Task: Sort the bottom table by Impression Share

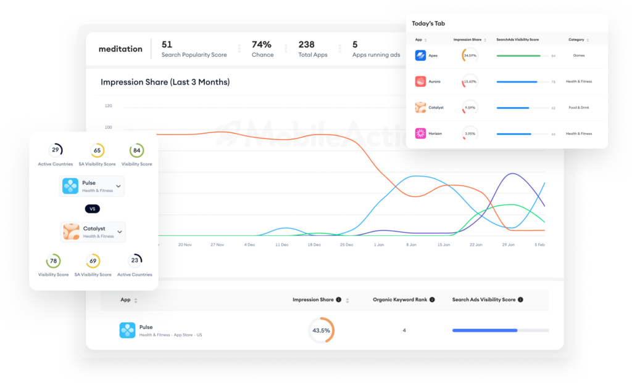Action: click(x=347, y=300)
